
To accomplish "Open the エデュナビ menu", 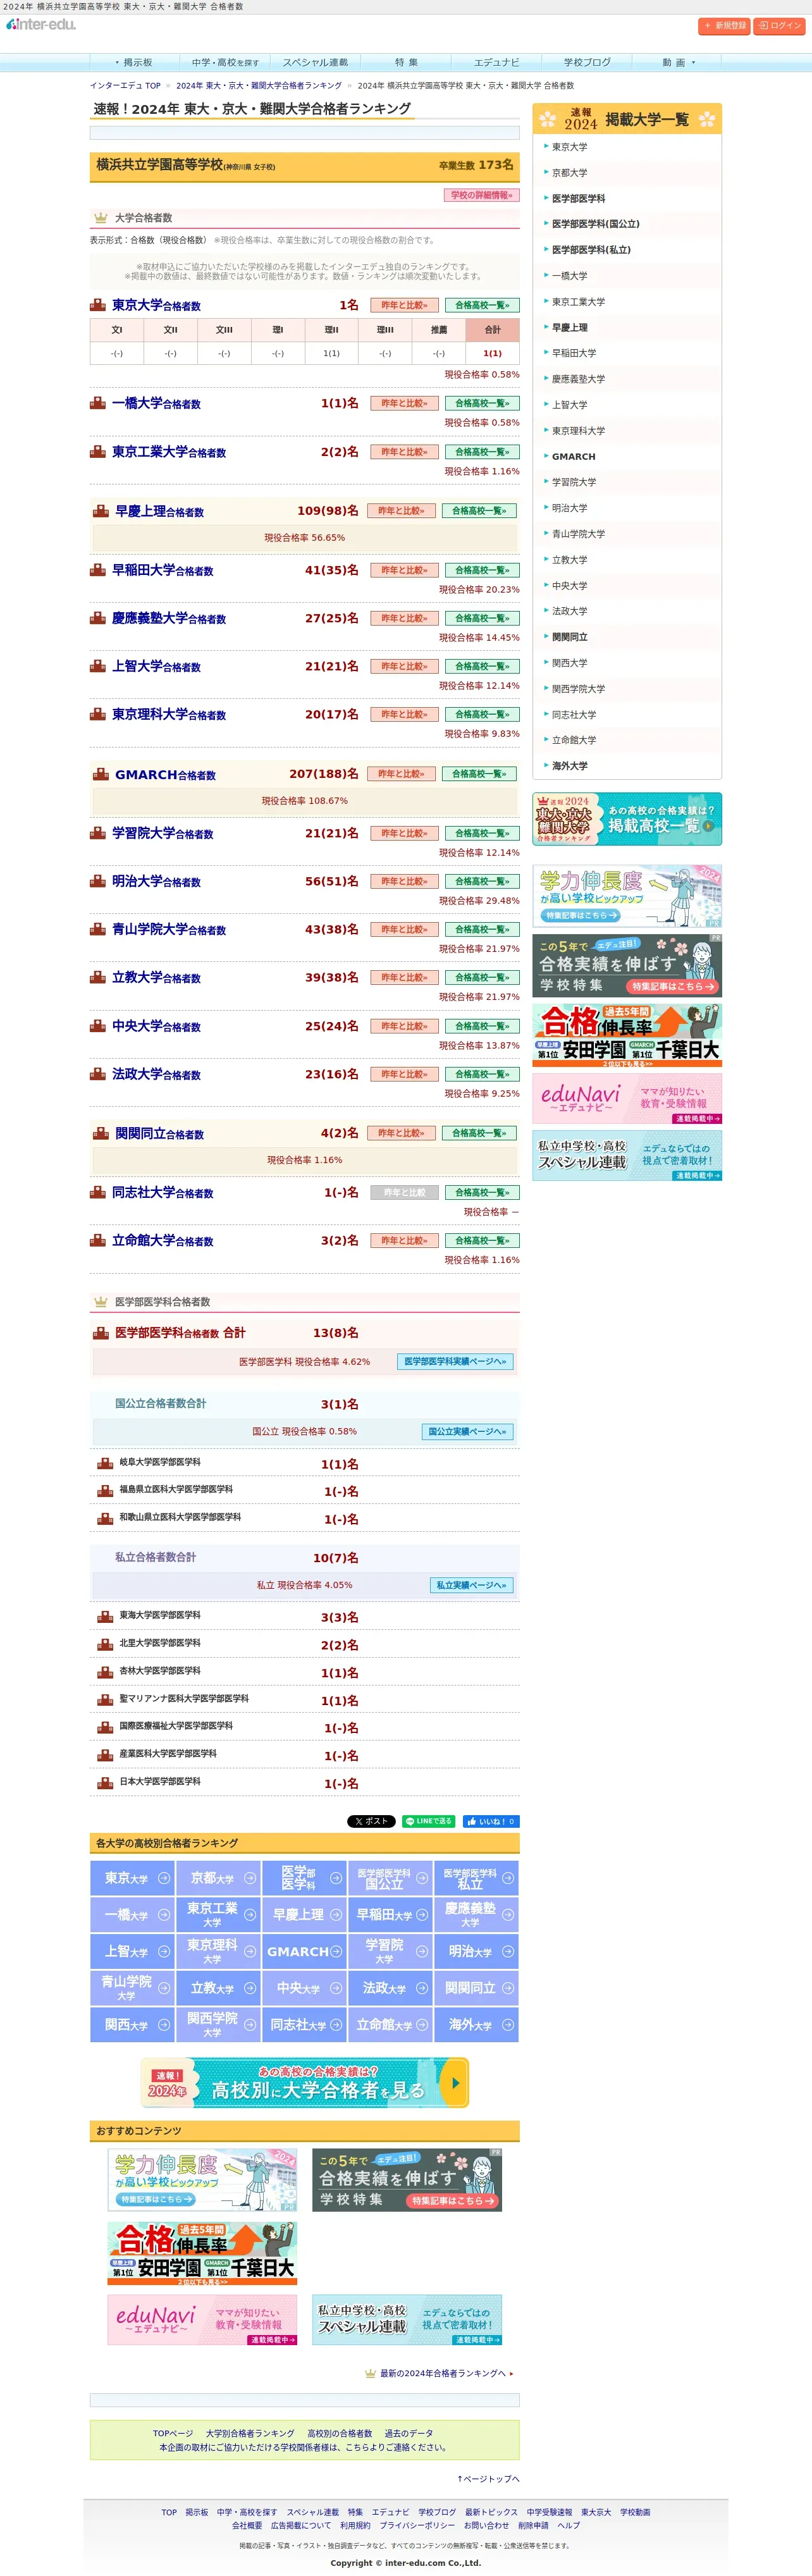I will (x=496, y=62).
